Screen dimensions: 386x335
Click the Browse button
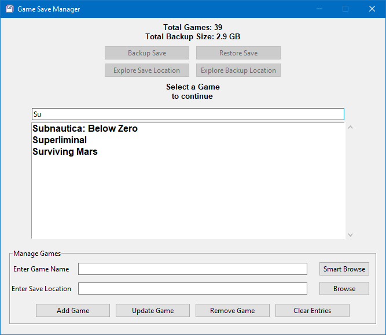344,289
